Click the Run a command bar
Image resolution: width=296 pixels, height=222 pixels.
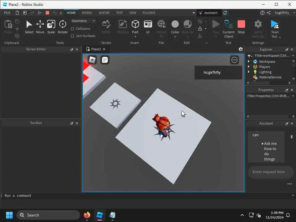tap(147, 196)
